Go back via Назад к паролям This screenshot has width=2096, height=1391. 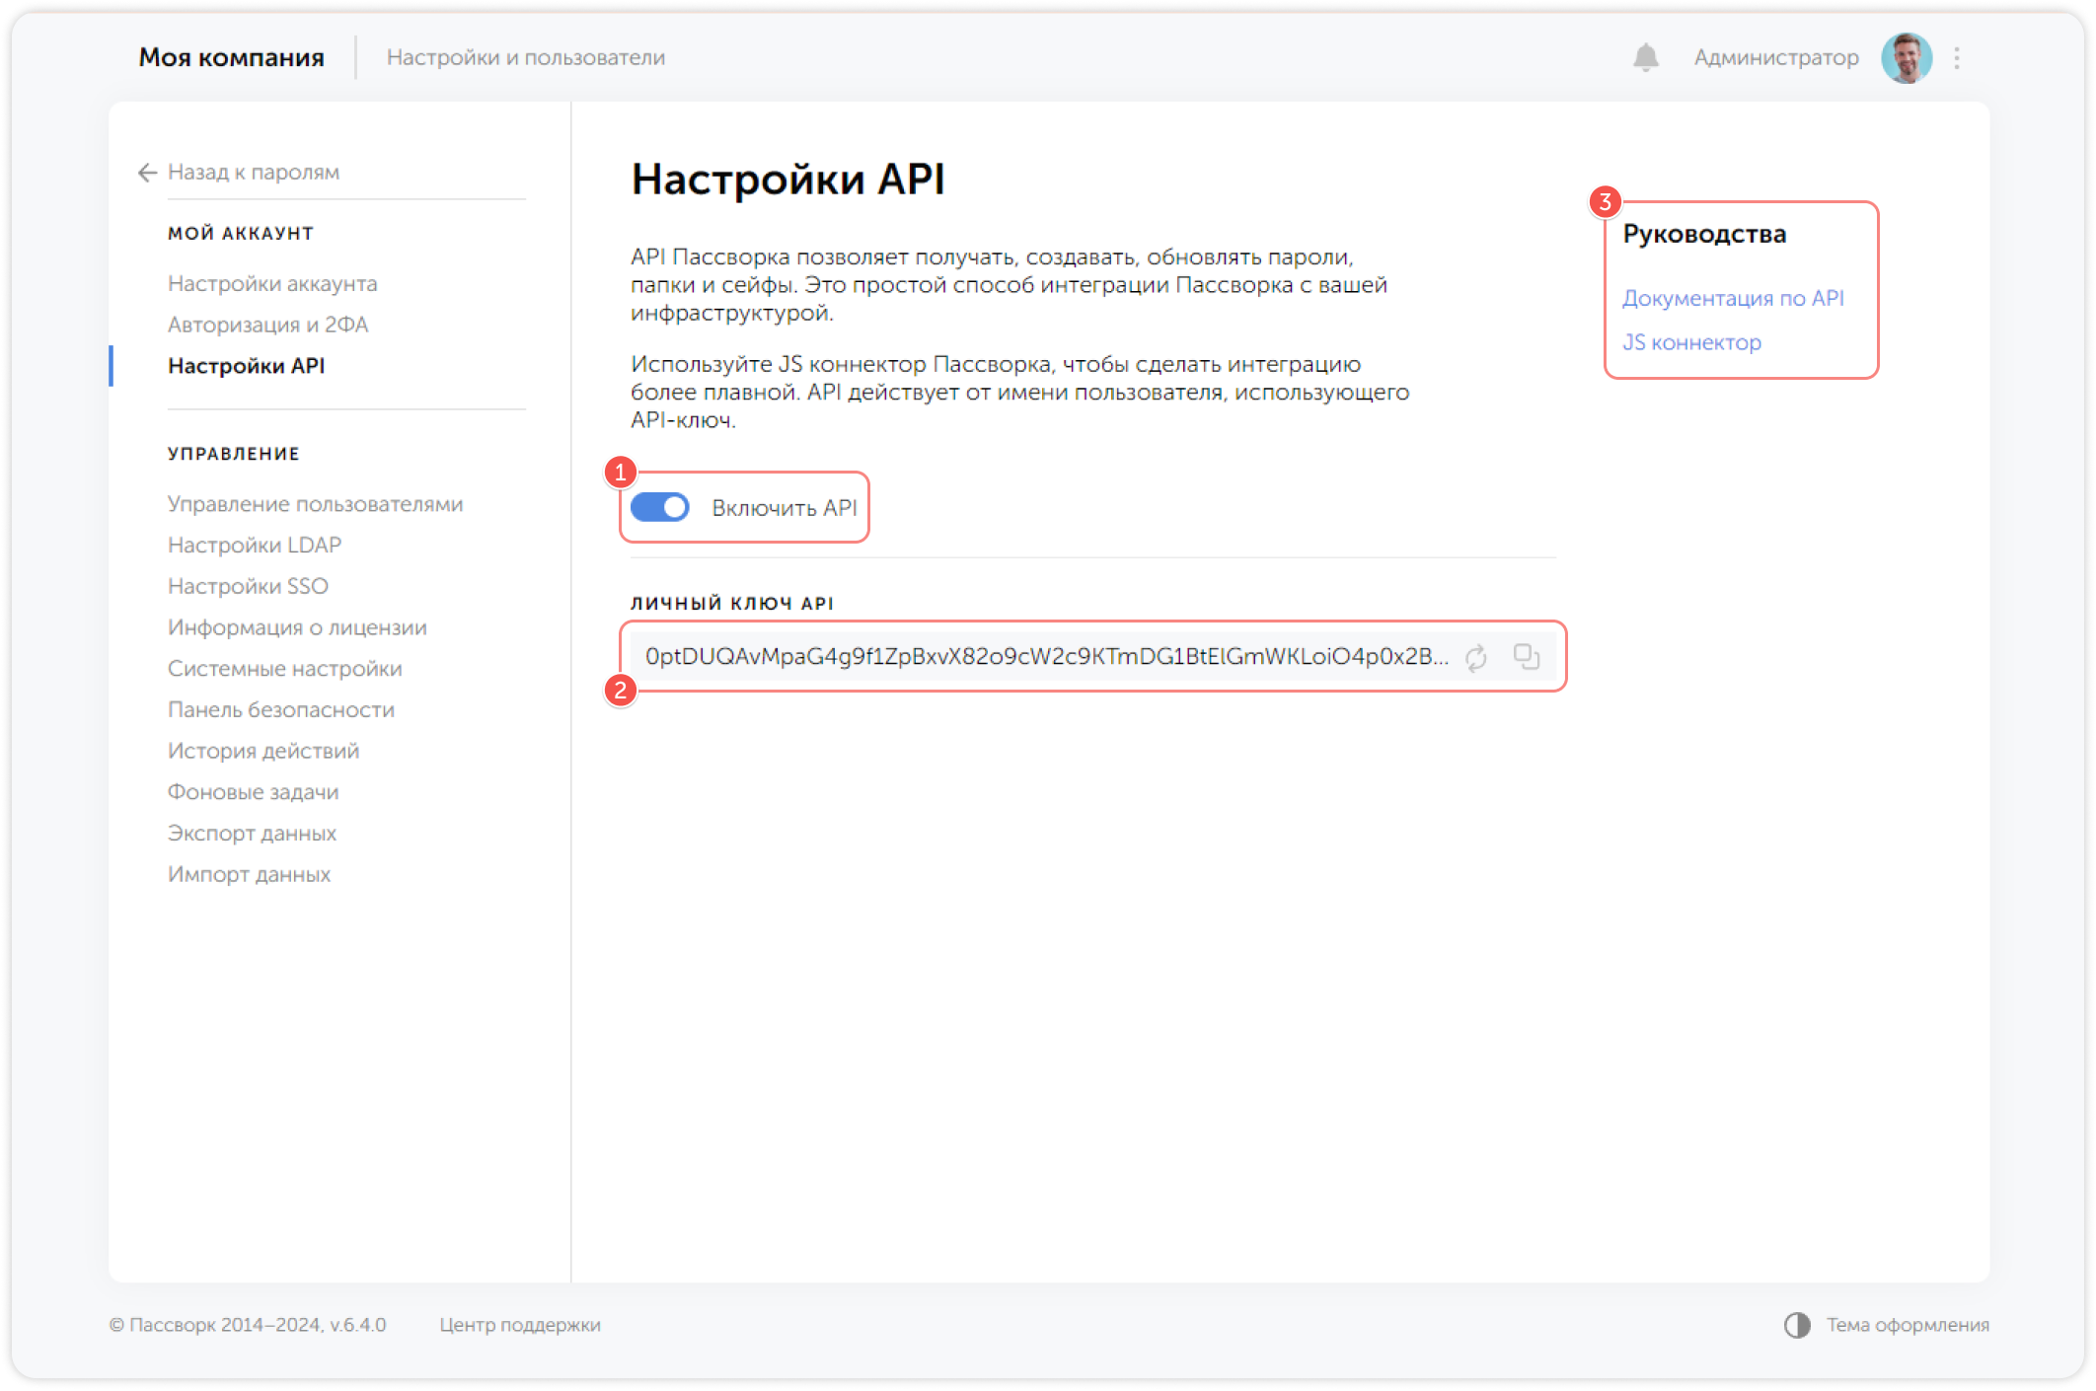[x=253, y=173]
